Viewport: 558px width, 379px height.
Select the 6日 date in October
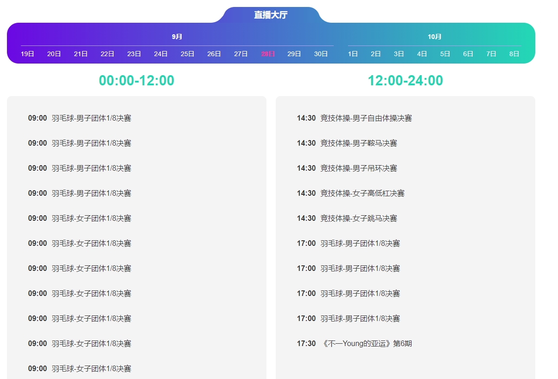468,54
